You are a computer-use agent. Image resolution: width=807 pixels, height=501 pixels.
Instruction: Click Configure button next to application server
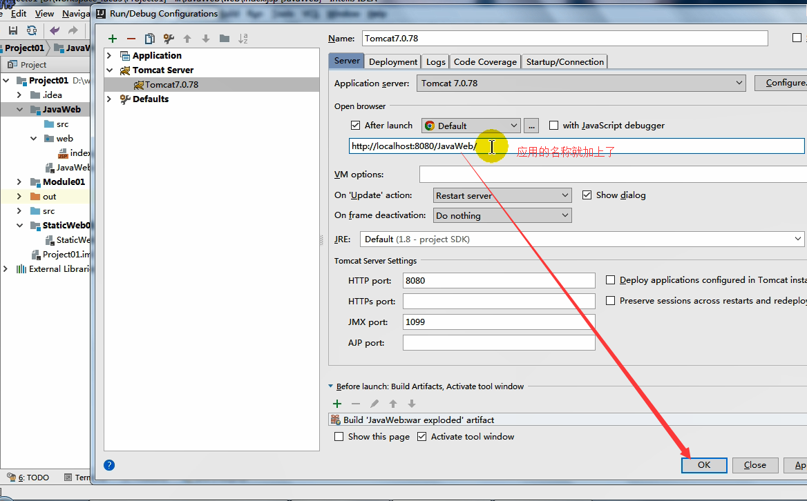[x=781, y=83]
